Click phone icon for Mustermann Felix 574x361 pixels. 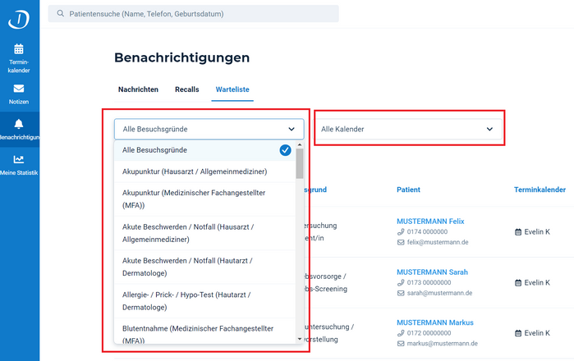click(x=401, y=232)
